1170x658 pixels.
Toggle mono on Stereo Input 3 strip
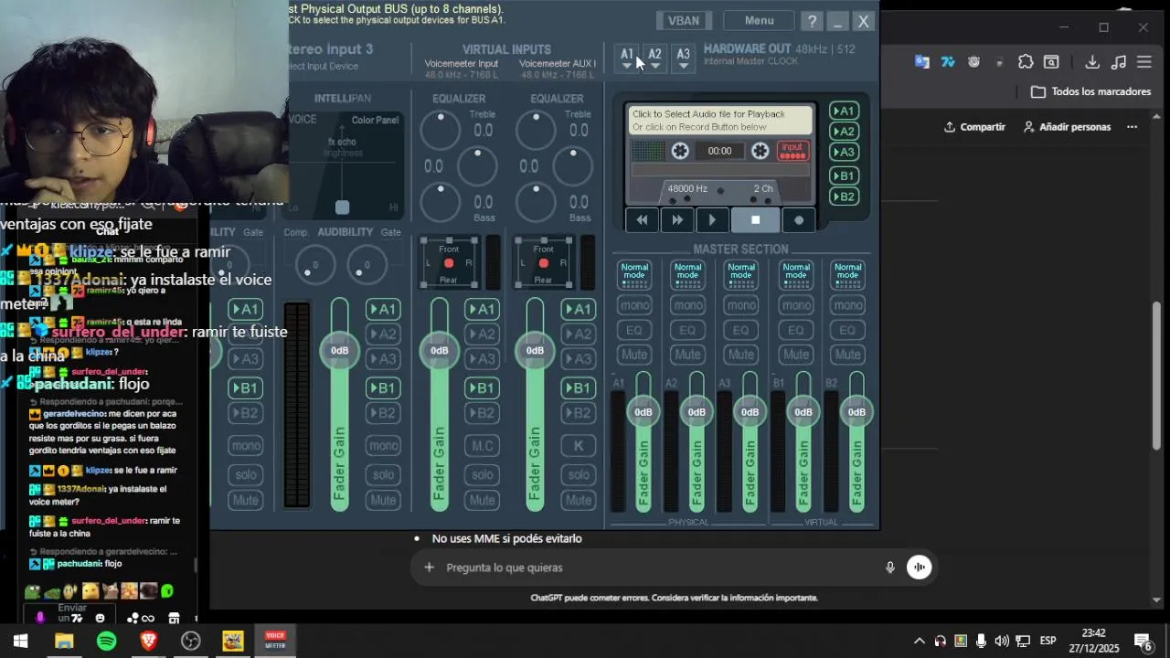(x=383, y=446)
